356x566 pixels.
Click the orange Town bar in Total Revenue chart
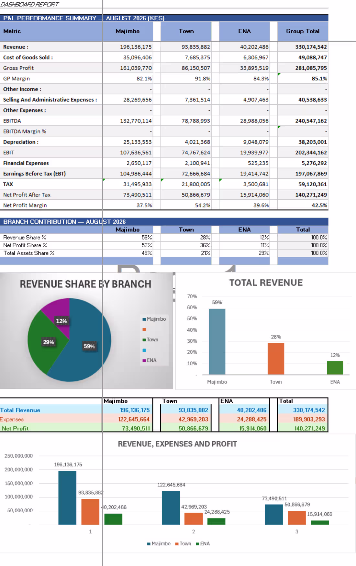(276, 359)
